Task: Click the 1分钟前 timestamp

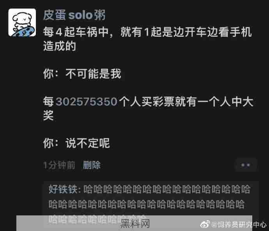Action: click(x=59, y=165)
